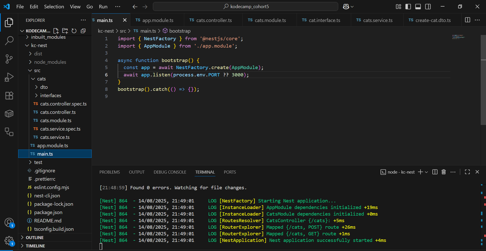This screenshot has height=251, width=486.
Task: Open the Copilot dropdown chevron
Action: tap(352, 6)
